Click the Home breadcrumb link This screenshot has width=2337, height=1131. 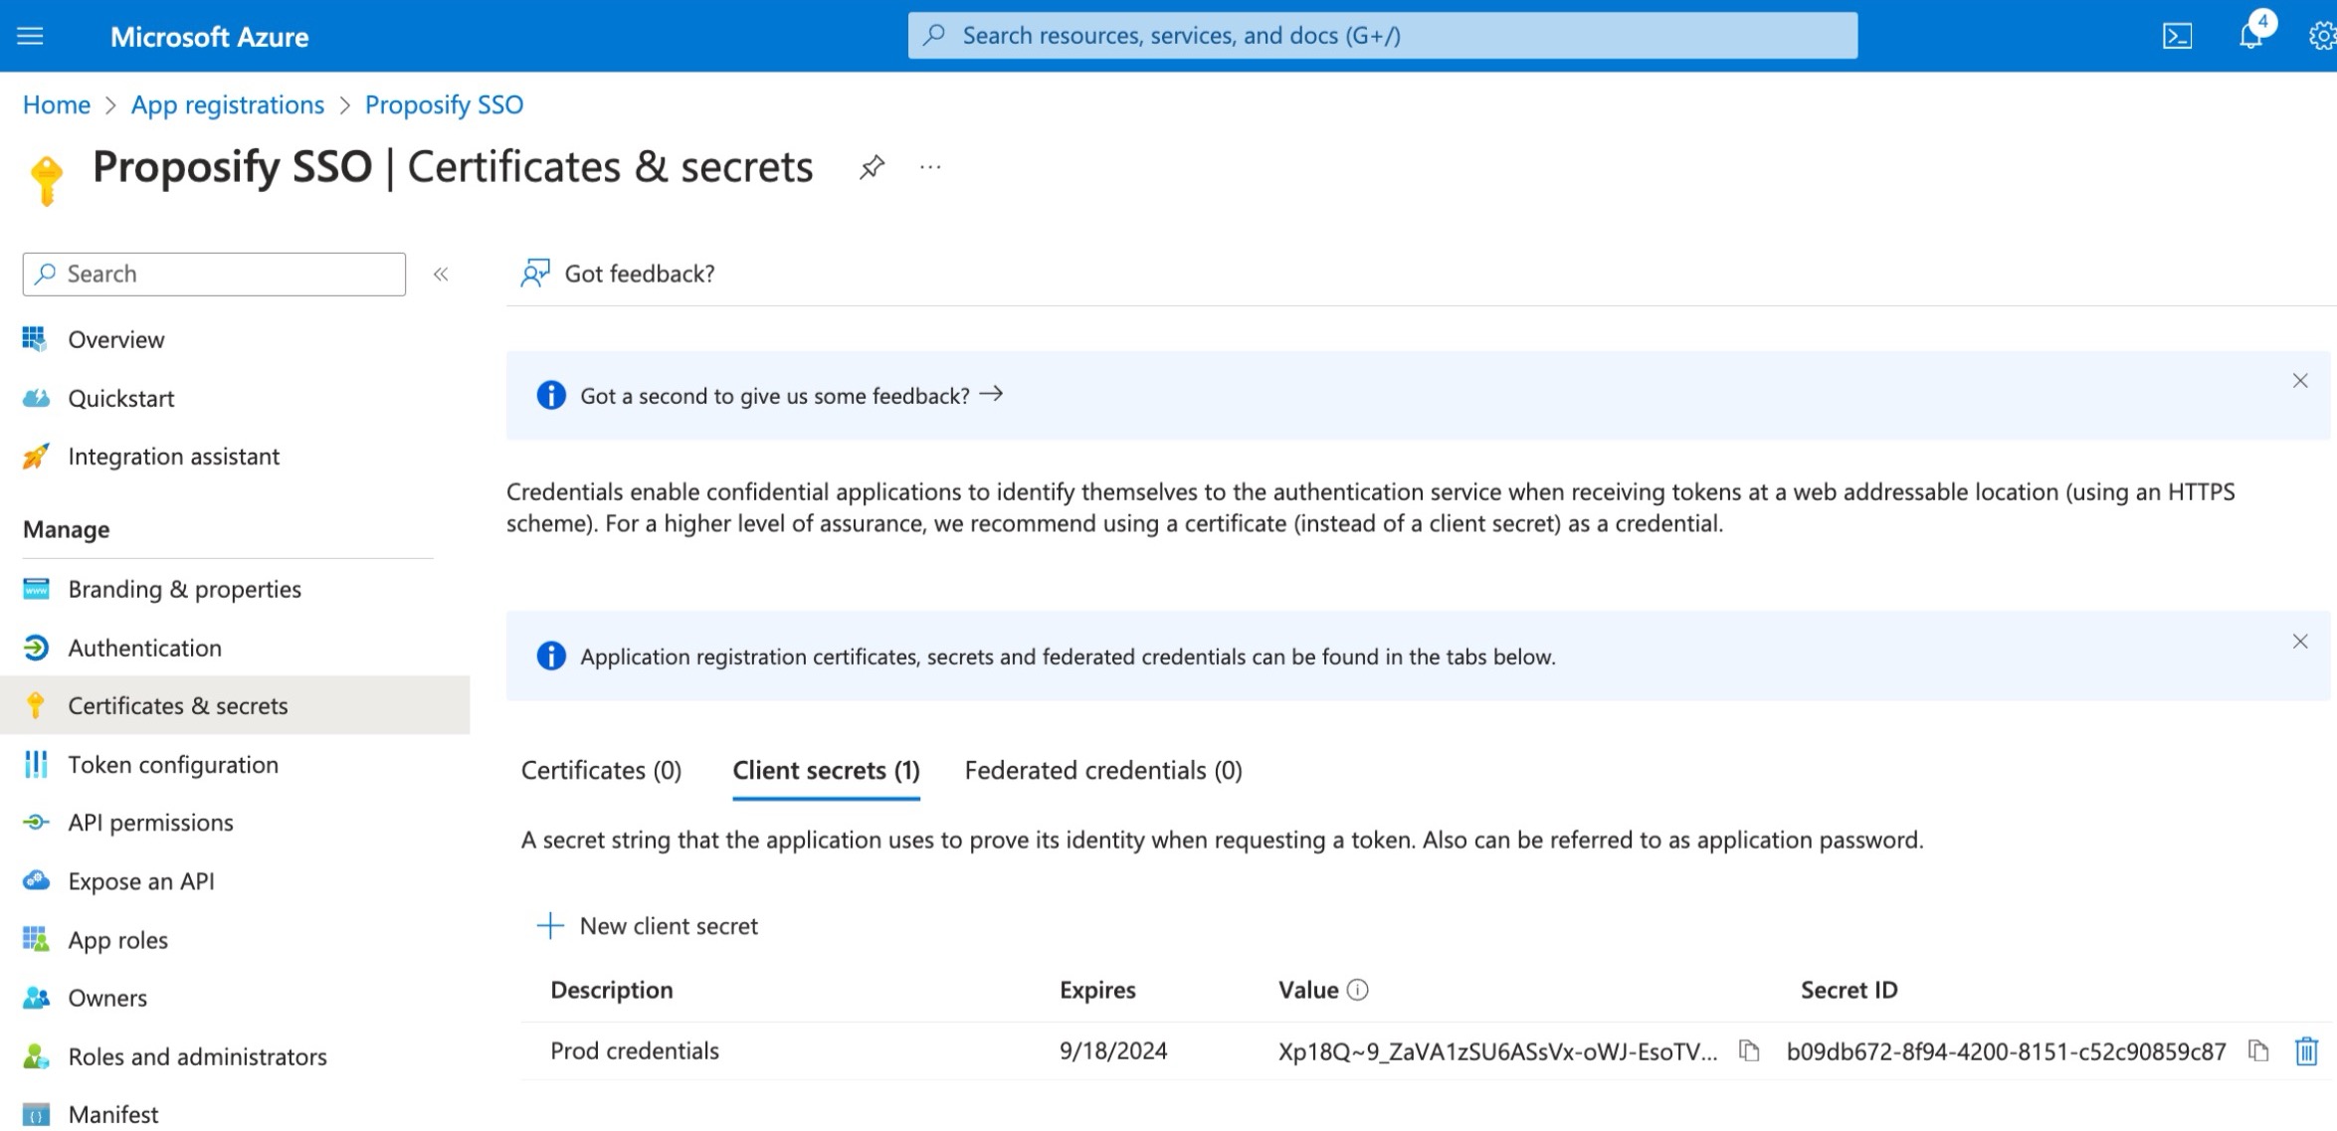click(x=57, y=104)
